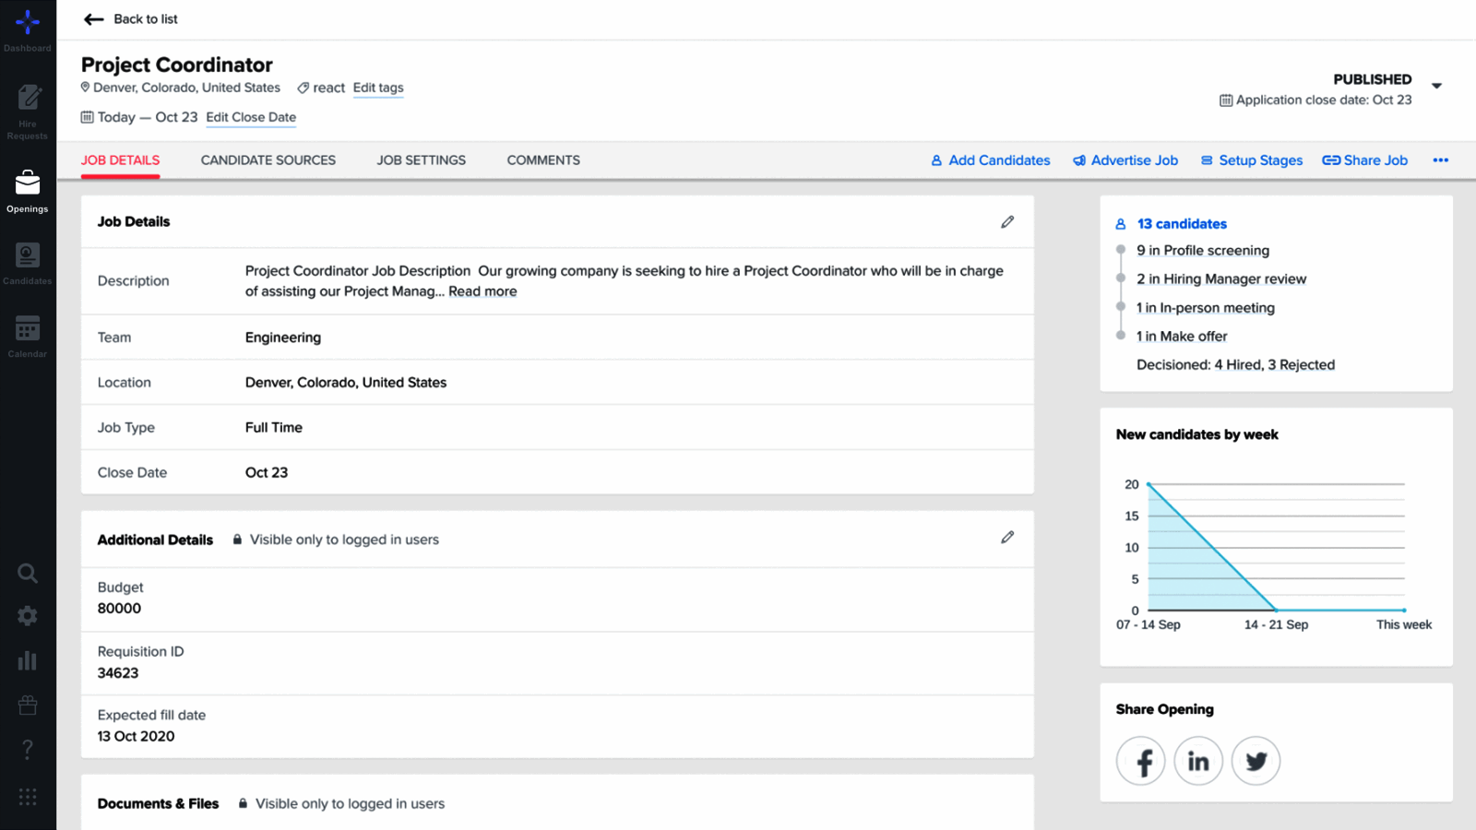Open settings gear in sidebar

tap(28, 616)
